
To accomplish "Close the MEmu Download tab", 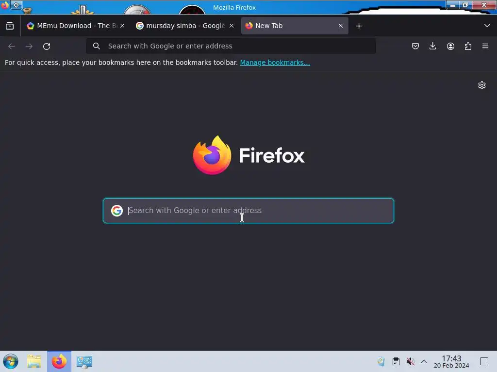I will [x=122, y=26].
